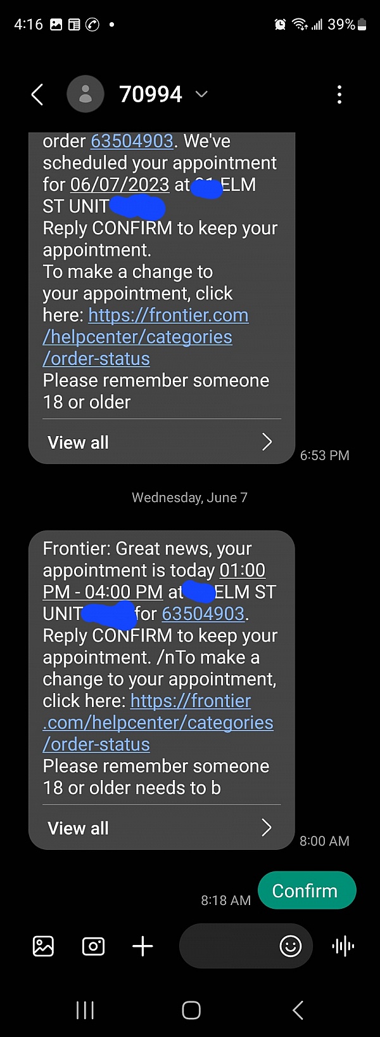Tap the 06/07/2023 date link
The image size is (380, 1037).
click(x=120, y=185)
